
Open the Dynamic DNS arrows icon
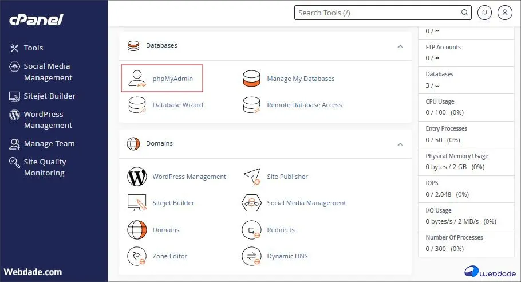click(x=252, y=256)
